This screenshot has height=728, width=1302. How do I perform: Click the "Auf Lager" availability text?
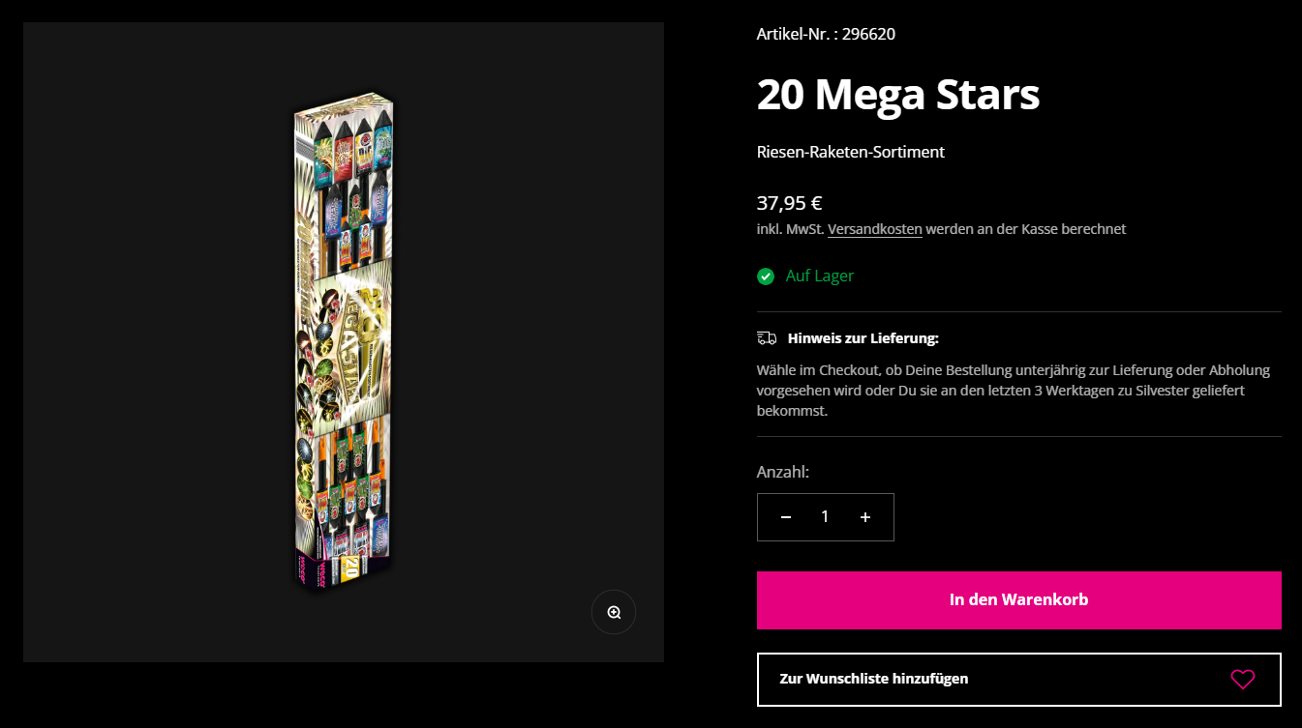[820, 277]
